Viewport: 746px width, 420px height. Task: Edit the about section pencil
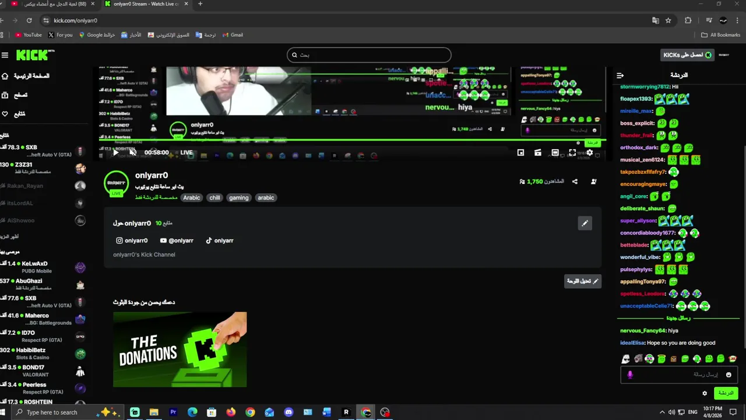pyautogui.click(x=585, y=223)
